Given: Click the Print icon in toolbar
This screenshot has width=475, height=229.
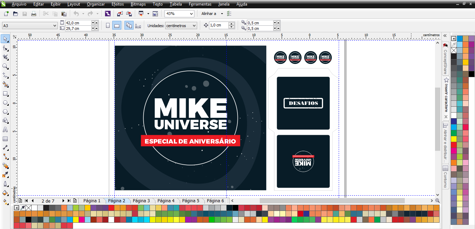Looking at the screenshot, I should tap(34, 14).
